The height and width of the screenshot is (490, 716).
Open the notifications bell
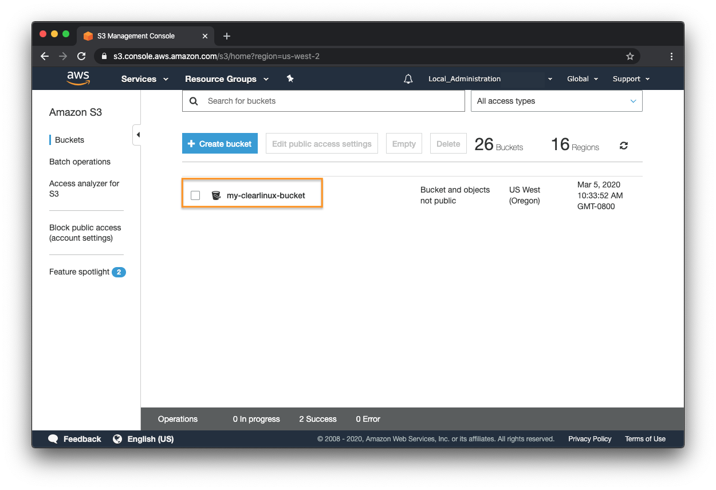tap(408, 79)
